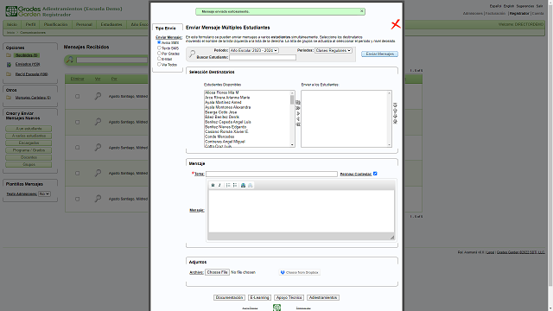The image size is (553, 311).
Task: Select student Ayala Montones Alexandra
Action: click(228, 107)
